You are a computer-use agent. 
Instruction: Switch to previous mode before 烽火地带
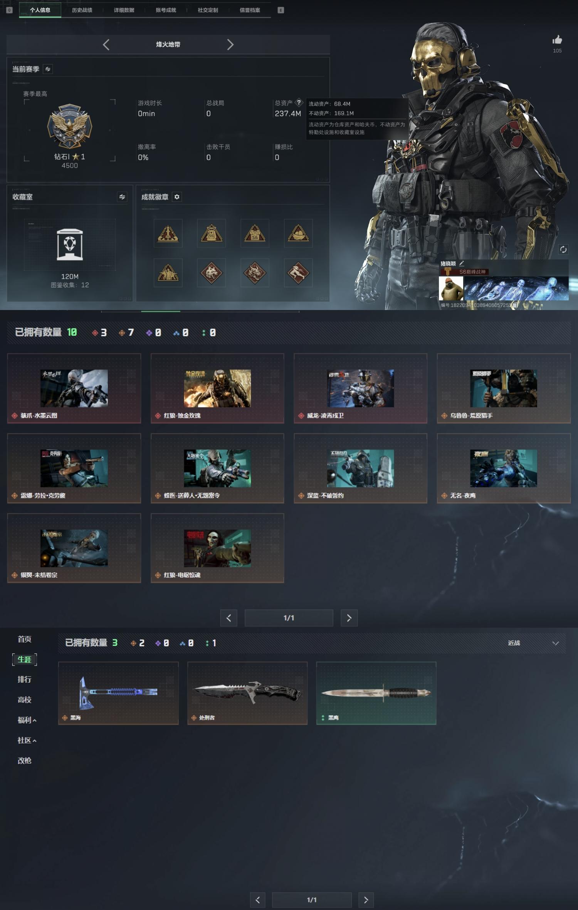[x=106, y=45]
